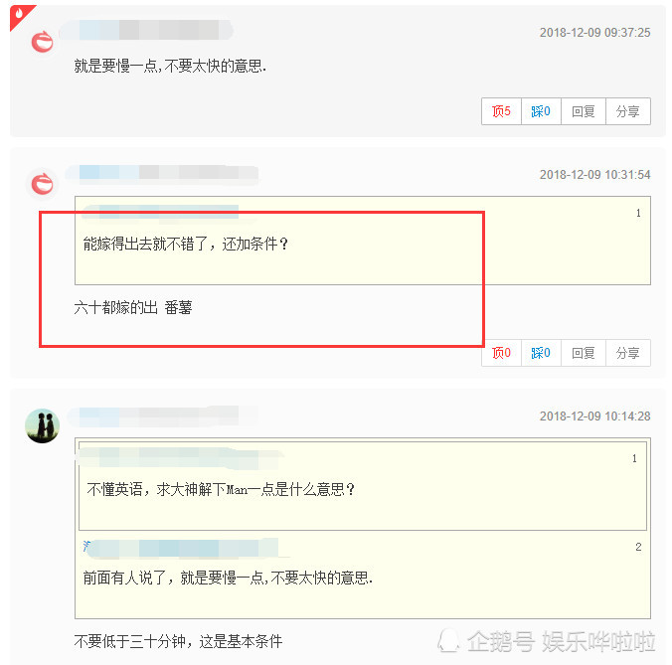This screenshot has width=672, height=665.
Task: Click the 2018-12-09 10:14:28 timestamp
Action: (594, 416)
